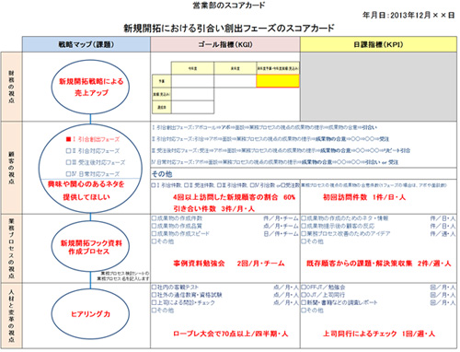Click the gray empty KPI cell

pyautogui.click(x=378, y=87)
